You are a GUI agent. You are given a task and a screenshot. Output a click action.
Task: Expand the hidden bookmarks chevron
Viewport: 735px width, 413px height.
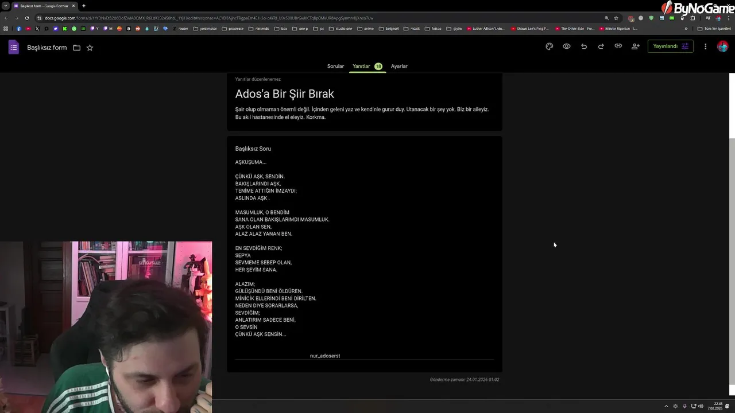pyautogui.click(x=686, y=28)
